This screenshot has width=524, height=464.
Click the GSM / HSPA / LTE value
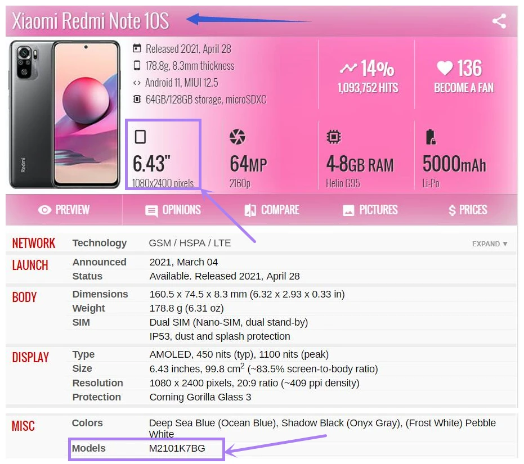[x=190, y=243]
